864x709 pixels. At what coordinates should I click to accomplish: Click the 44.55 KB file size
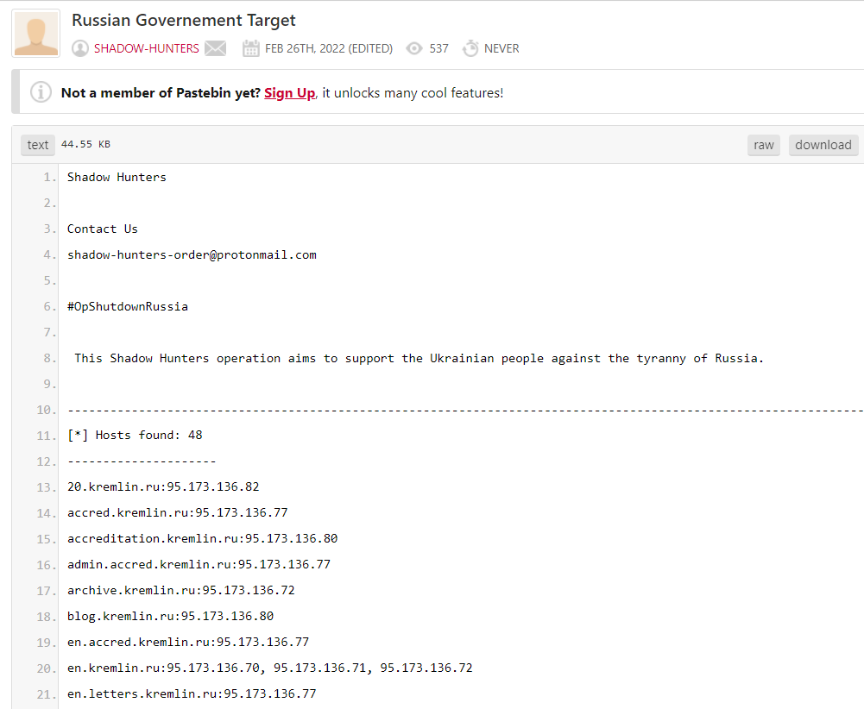click(x=85, y=144)
